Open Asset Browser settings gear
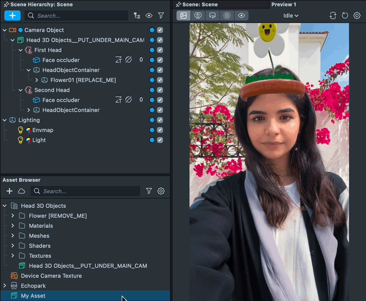 [161, 191]
